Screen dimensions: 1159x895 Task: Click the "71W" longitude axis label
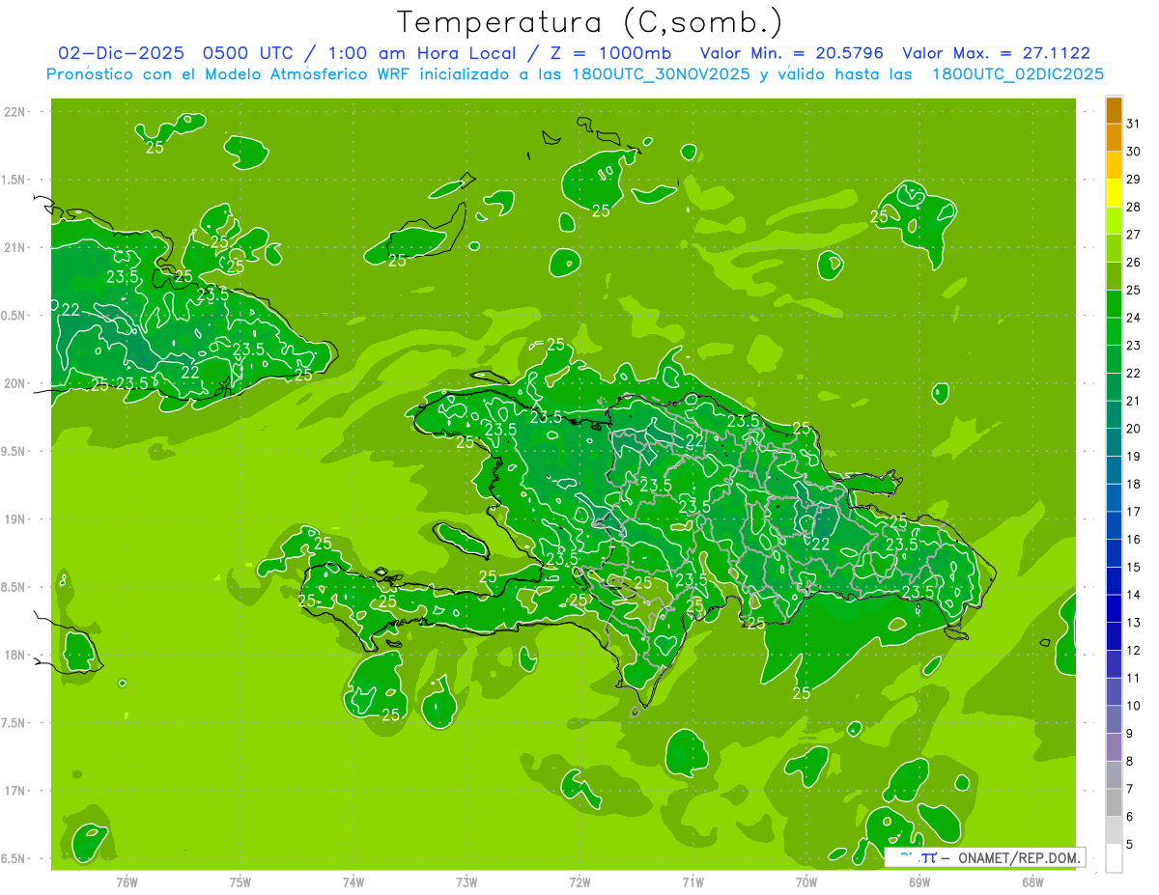693,882
